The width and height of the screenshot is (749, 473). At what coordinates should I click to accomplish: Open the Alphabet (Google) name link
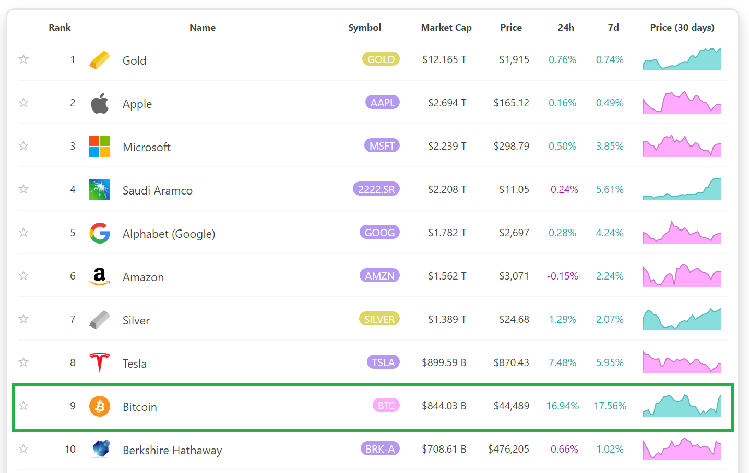point(169,234)
